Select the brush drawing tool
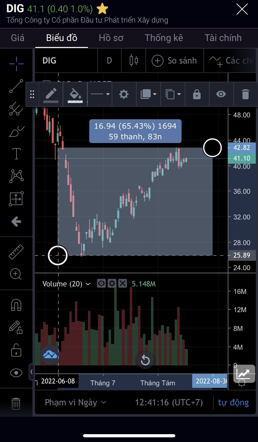 (16, 131)
